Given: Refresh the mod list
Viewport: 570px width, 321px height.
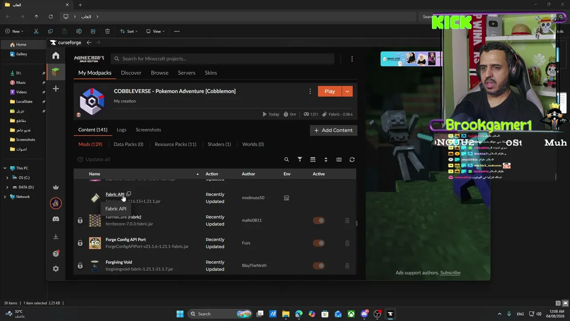Looking at the screenshot, I should click(352, 160).
